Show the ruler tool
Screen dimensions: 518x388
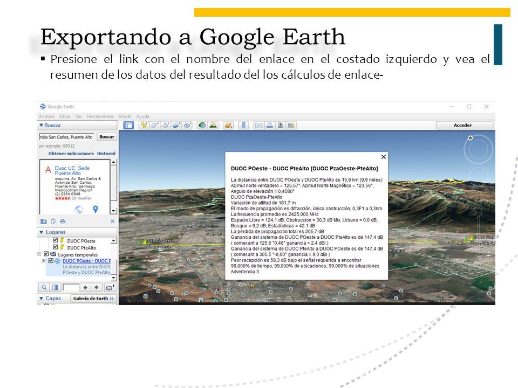pos(243,126)
